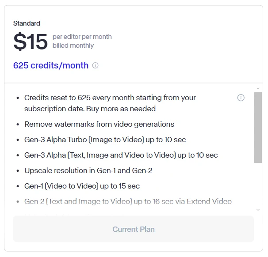
Task: Click the billed monthly label
Action: (73, 45)
